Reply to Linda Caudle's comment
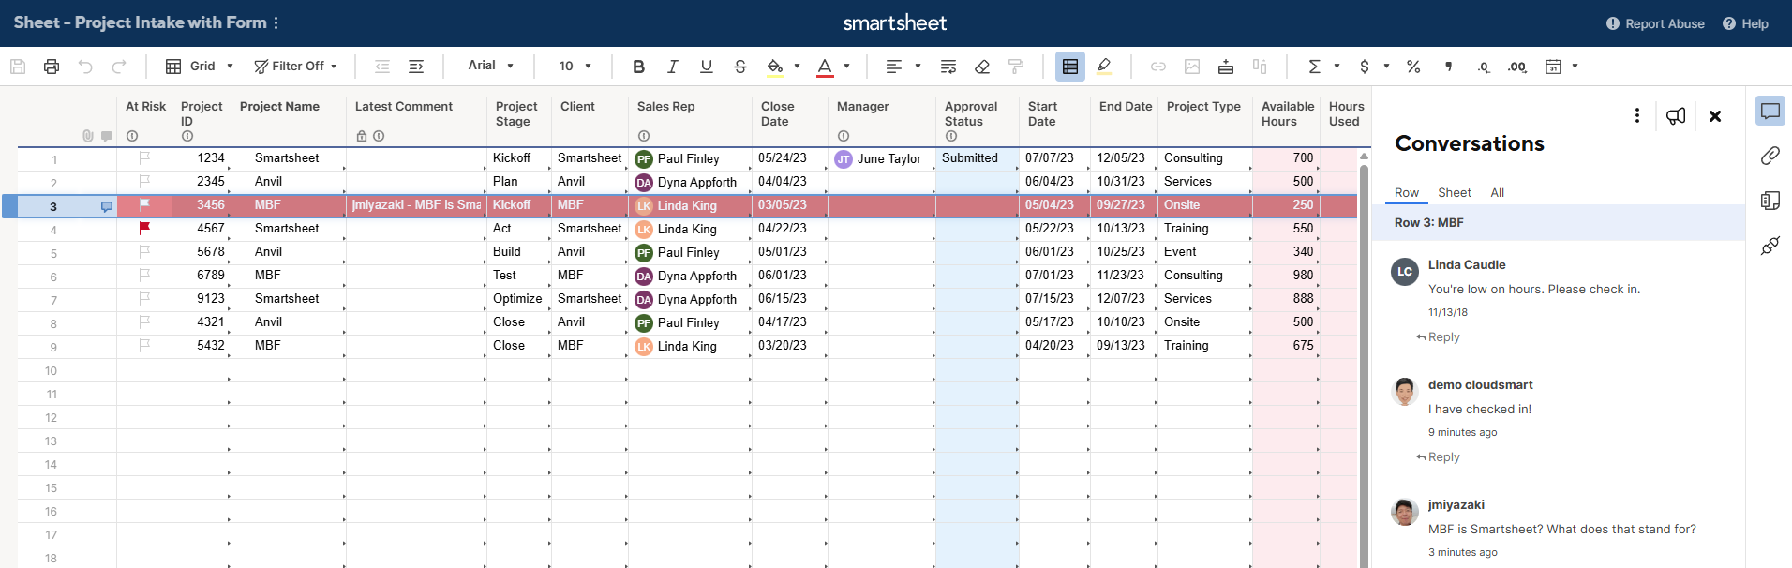This screenshot has width=1792, height=568. [1438, 337]
